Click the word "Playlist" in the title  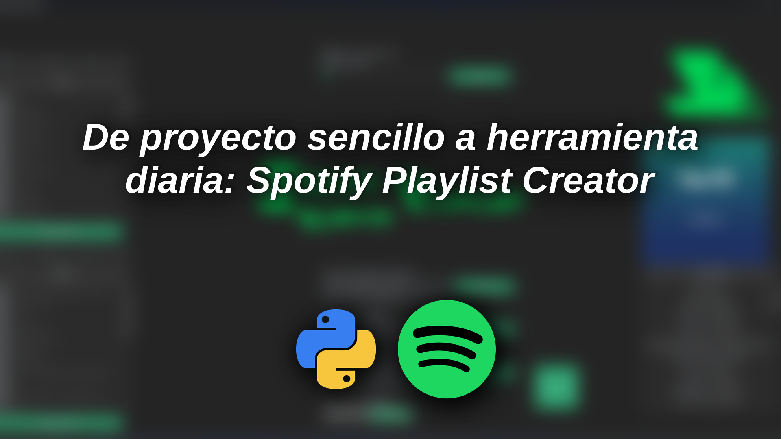pyautogui.click(x=447, y=181)
